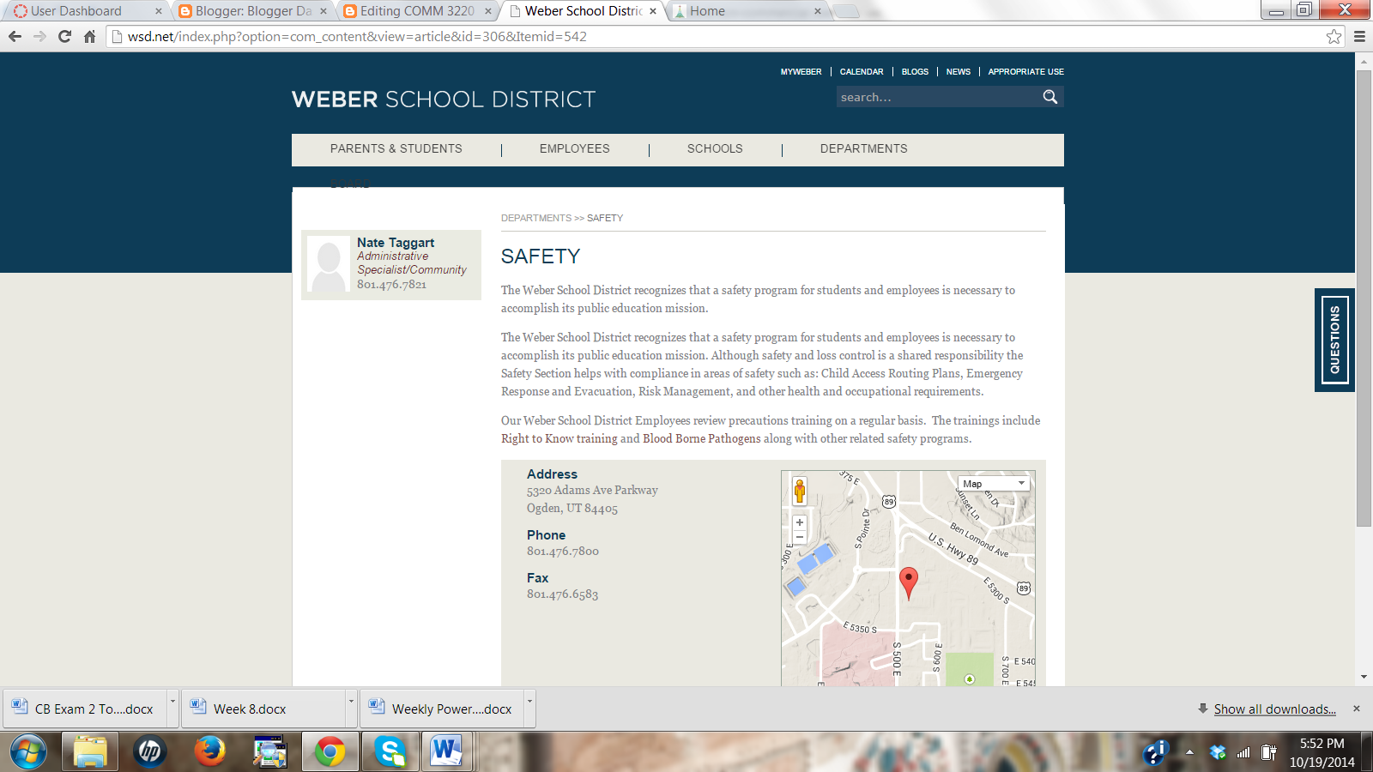Screen dimensions: 1373x772
Task: Open the Blogs link
Action: pyautogui.click(x=915, y=72)
